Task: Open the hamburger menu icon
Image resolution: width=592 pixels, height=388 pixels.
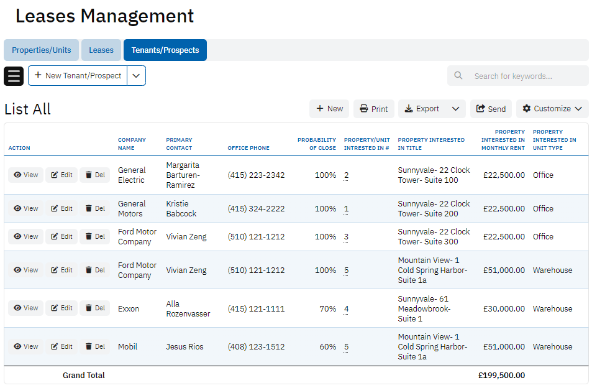Action: tap(14, 76)
